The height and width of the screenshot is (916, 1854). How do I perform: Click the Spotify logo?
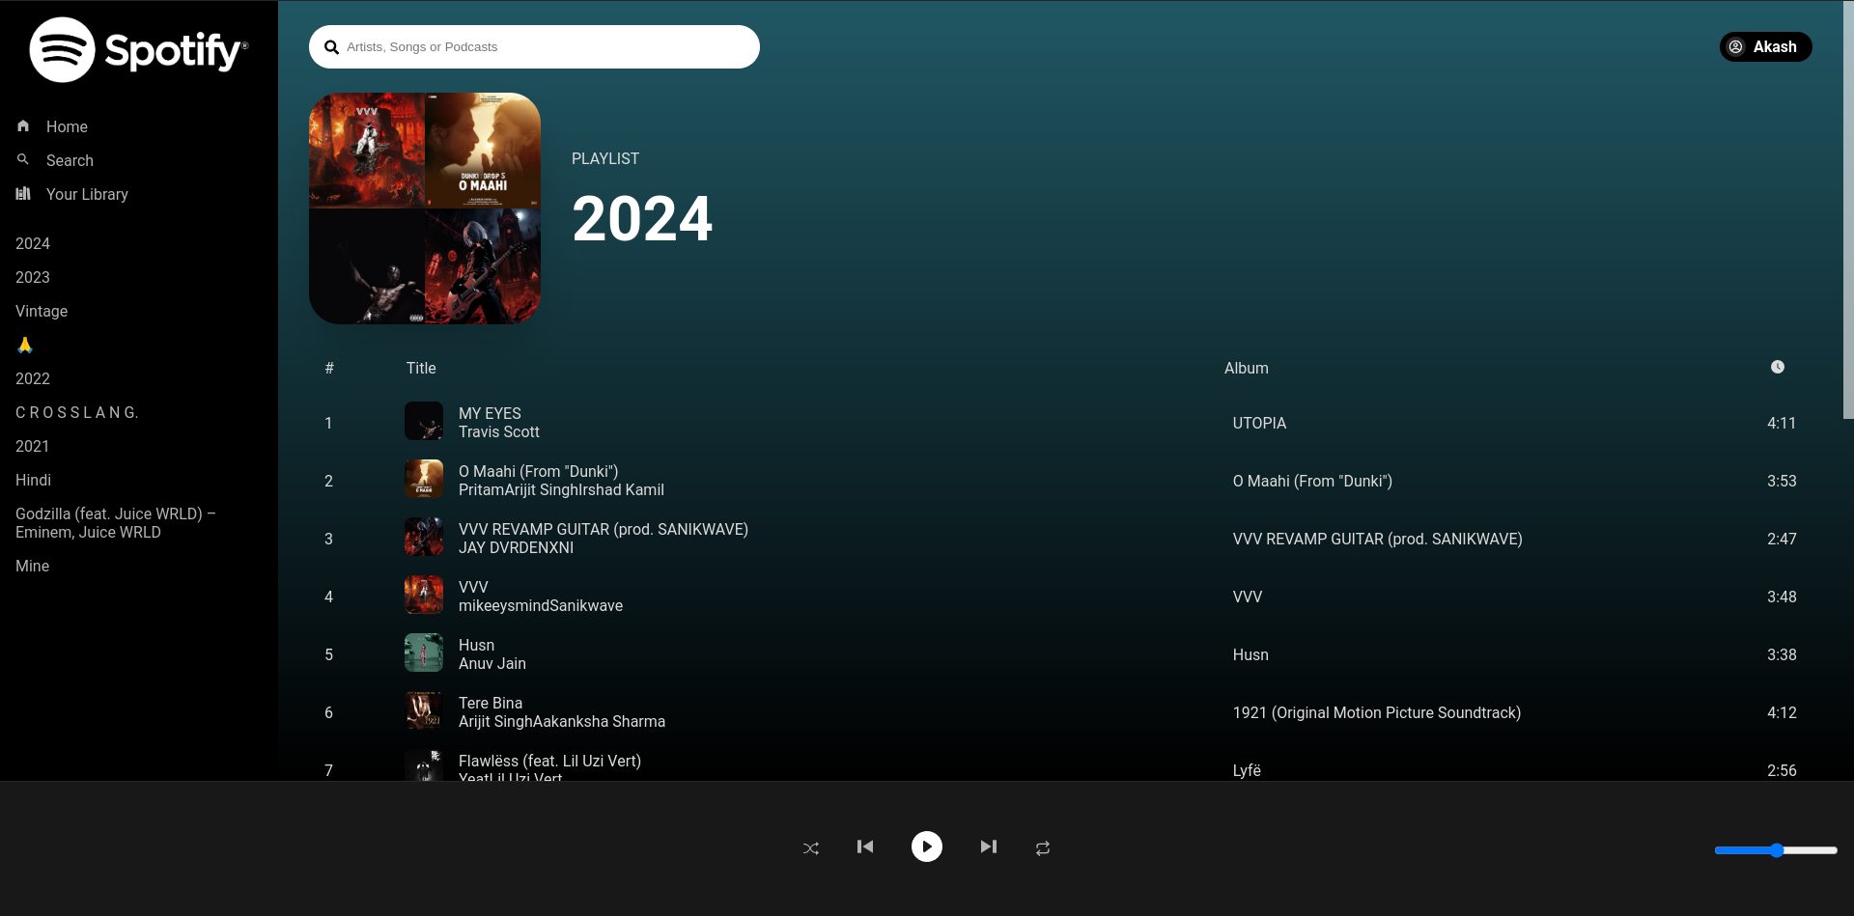tap(138, 50)
